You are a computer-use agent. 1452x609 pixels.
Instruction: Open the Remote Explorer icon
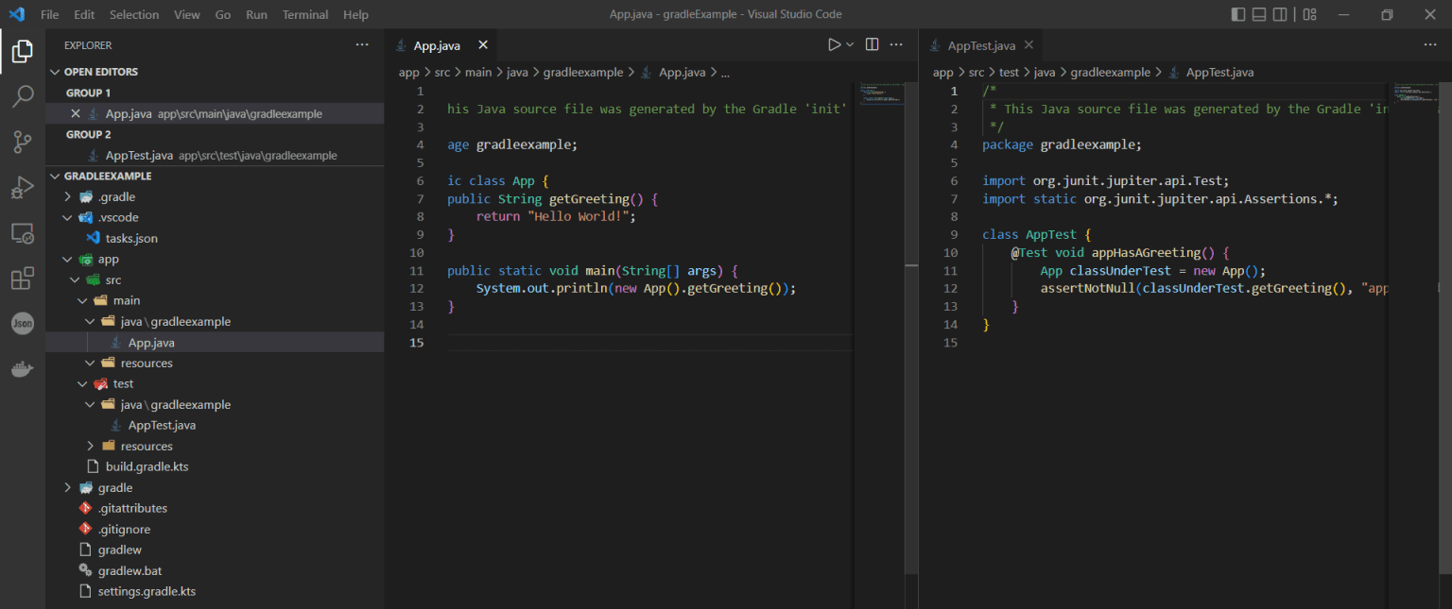[23, 232]
